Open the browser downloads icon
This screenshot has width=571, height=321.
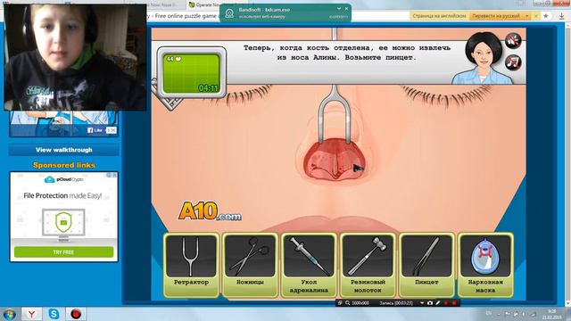coord(562,16)
